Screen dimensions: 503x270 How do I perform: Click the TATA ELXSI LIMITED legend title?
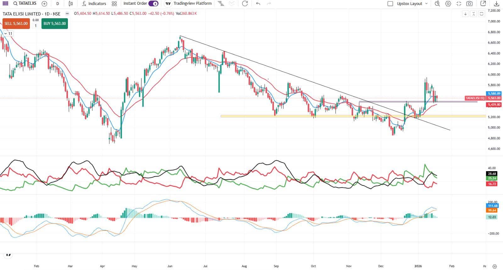(22, 14)
